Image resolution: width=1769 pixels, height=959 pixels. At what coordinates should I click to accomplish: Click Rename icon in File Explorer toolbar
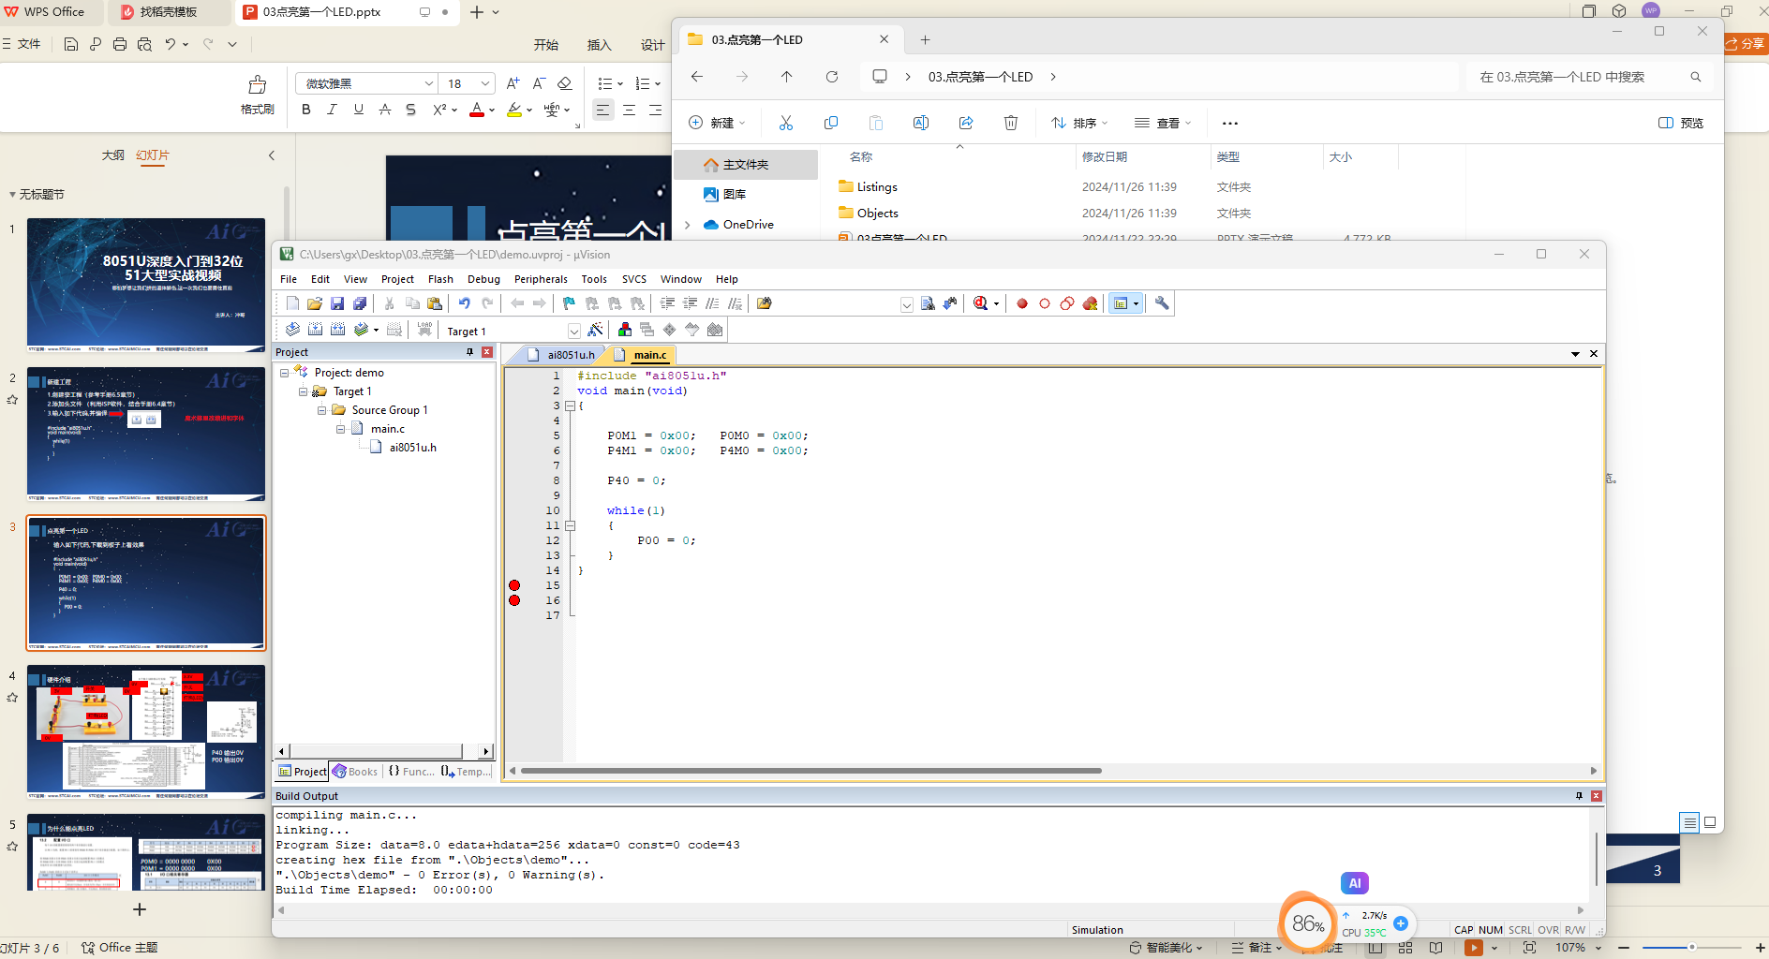[x=921, y=123]
